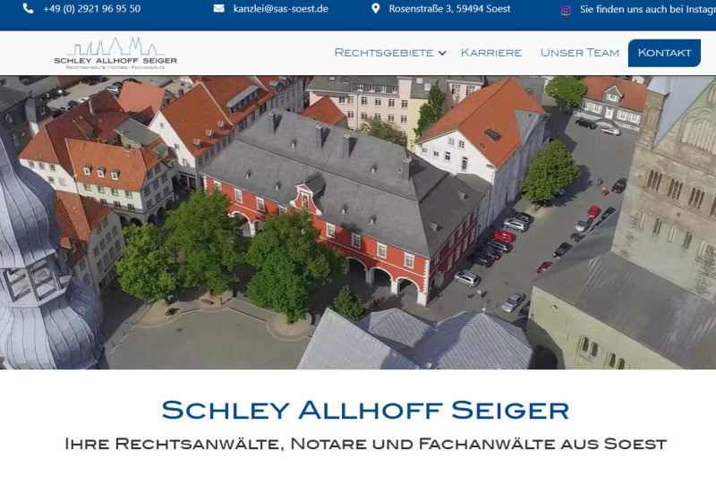Click the Schley Allhoff Seiger logo text
The width and height of the screenshot is (716, 484).
(115, 61)
